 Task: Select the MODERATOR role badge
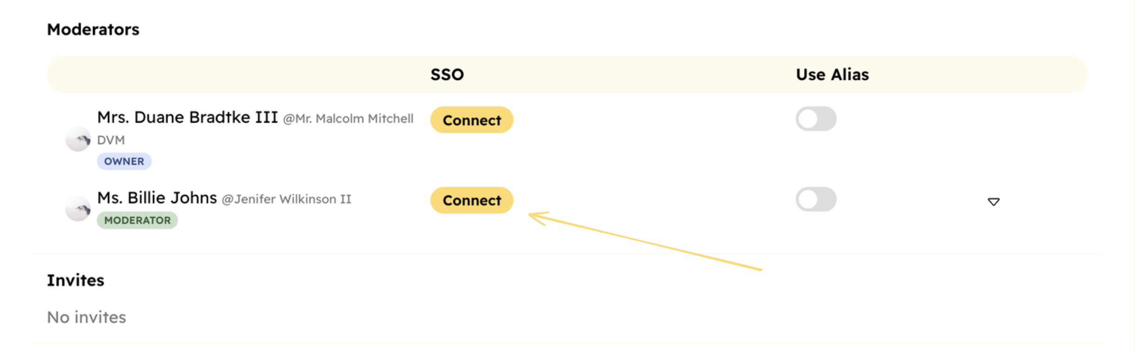(137, 220)
